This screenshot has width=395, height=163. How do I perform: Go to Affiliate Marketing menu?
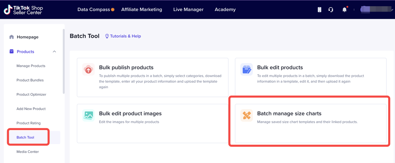(141, 10)
